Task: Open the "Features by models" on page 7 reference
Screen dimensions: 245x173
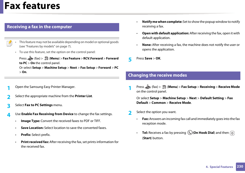Action: point(45,46)
